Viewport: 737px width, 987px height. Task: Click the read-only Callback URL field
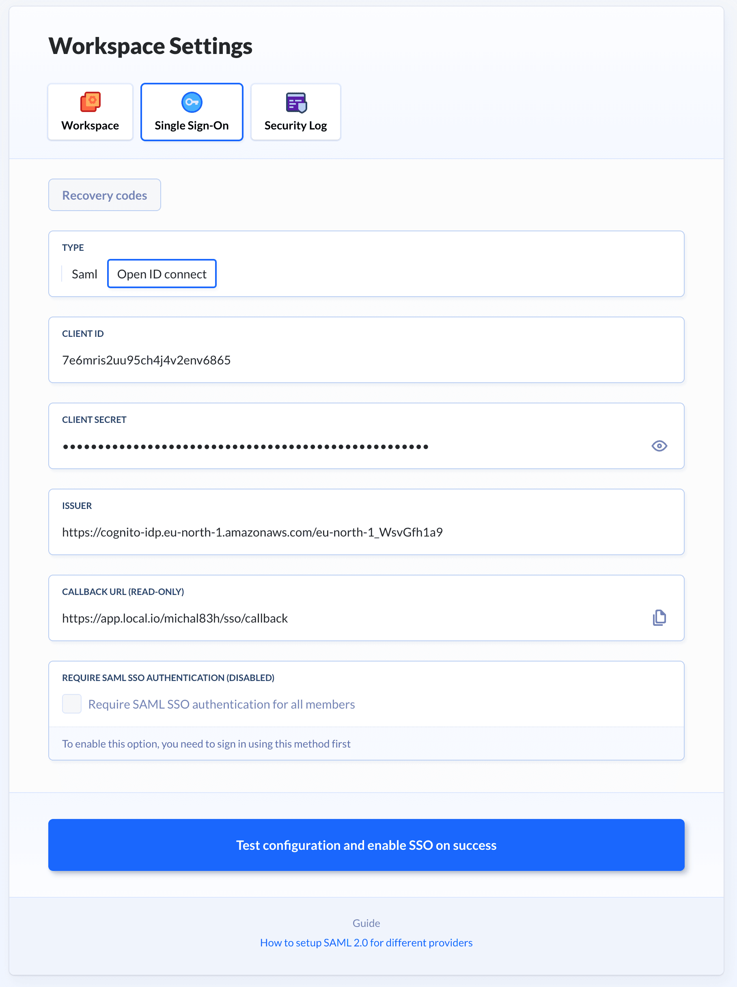[348, 618]
